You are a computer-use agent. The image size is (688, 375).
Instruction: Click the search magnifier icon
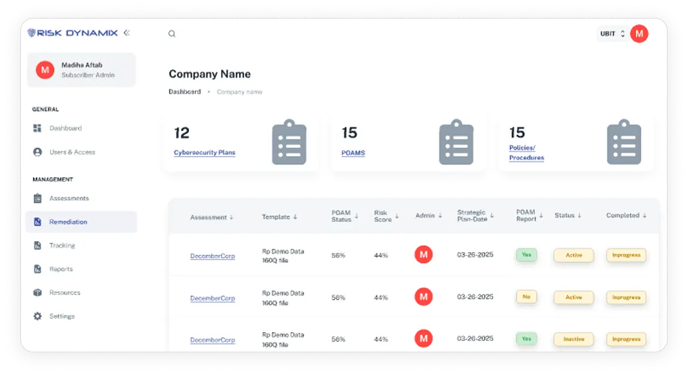point(172,33)
